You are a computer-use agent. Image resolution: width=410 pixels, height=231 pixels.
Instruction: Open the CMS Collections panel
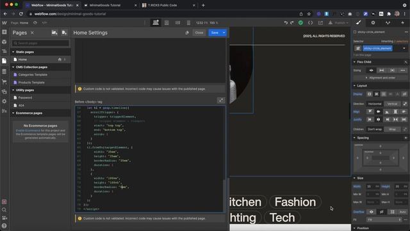tap(4, 71)
